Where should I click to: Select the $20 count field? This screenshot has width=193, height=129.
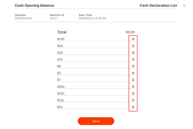click(133, 53)
